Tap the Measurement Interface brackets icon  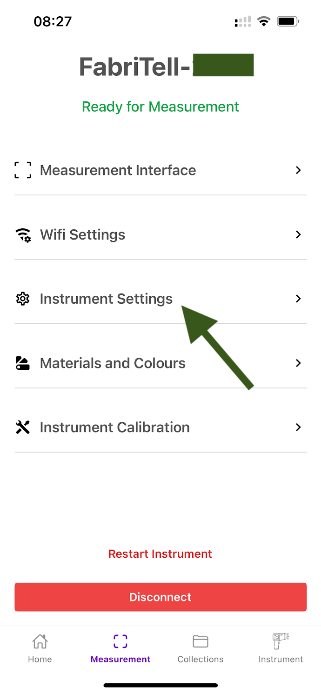pos(23,170)
